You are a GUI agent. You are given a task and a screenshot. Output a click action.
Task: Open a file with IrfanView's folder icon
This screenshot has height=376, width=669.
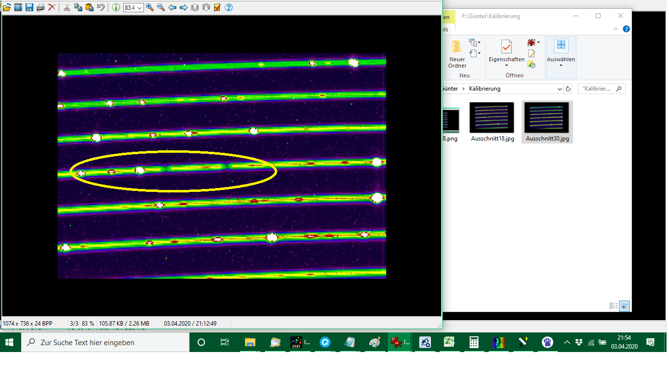tap(7, 7)
